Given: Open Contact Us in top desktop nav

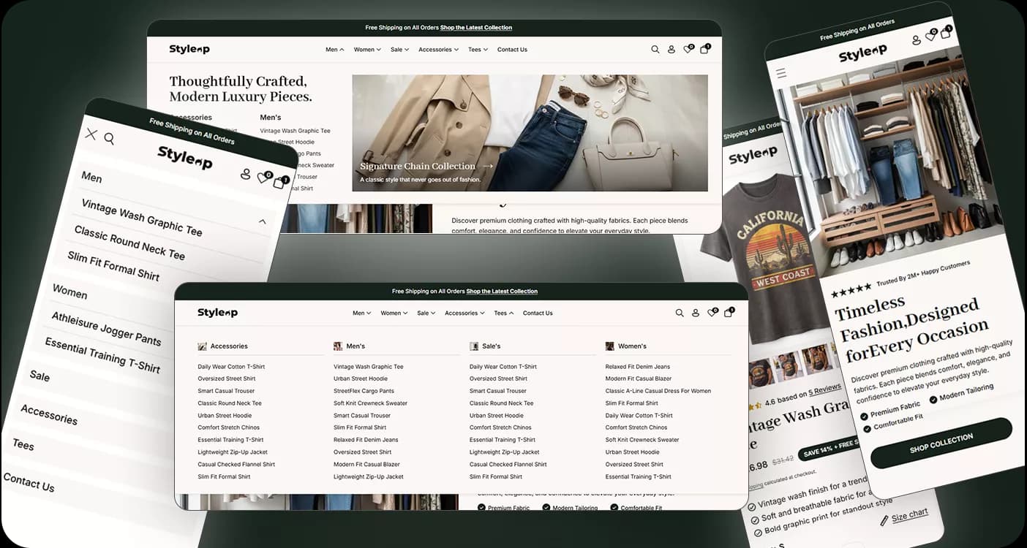Looking at the screenshot, I should 512,50.
